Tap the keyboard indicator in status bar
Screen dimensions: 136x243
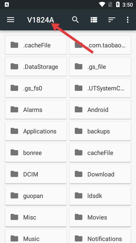click(7, 5)
